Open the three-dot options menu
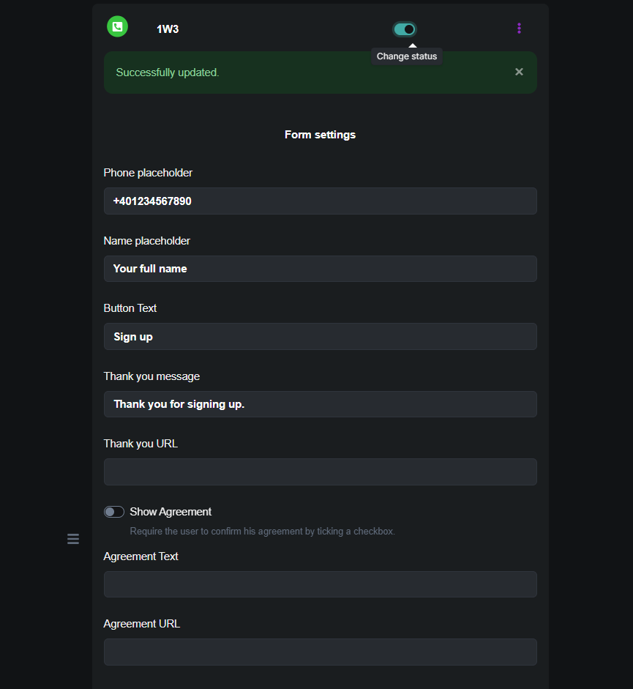This screenshot has height=689, width=633. click(519, 29)
